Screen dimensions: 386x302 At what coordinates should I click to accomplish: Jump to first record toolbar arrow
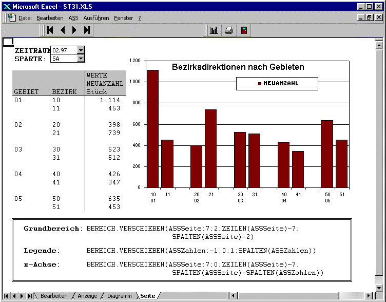click(50, 30)
